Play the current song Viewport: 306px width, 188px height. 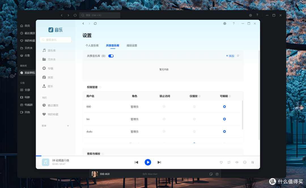tap(148, 162)
